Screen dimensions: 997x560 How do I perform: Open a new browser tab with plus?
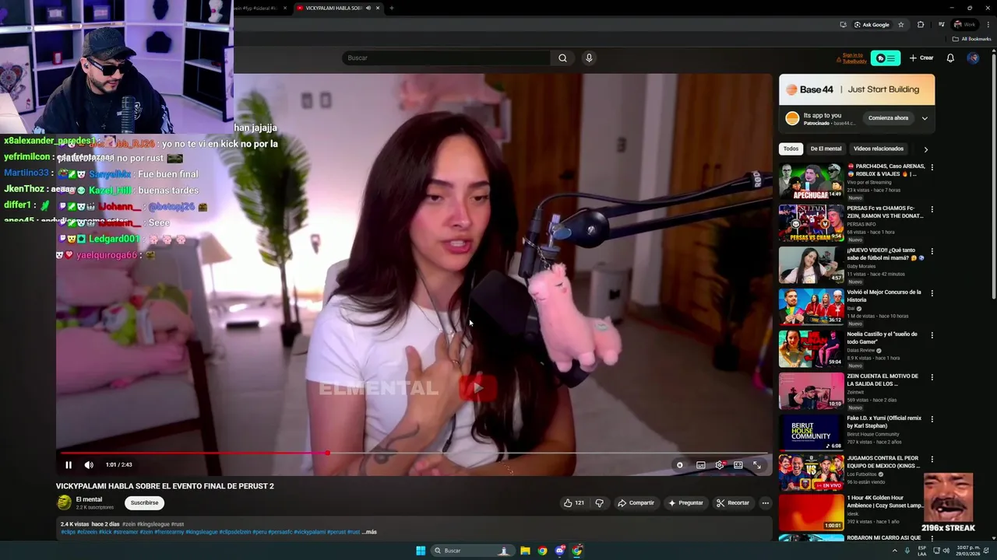391,8
